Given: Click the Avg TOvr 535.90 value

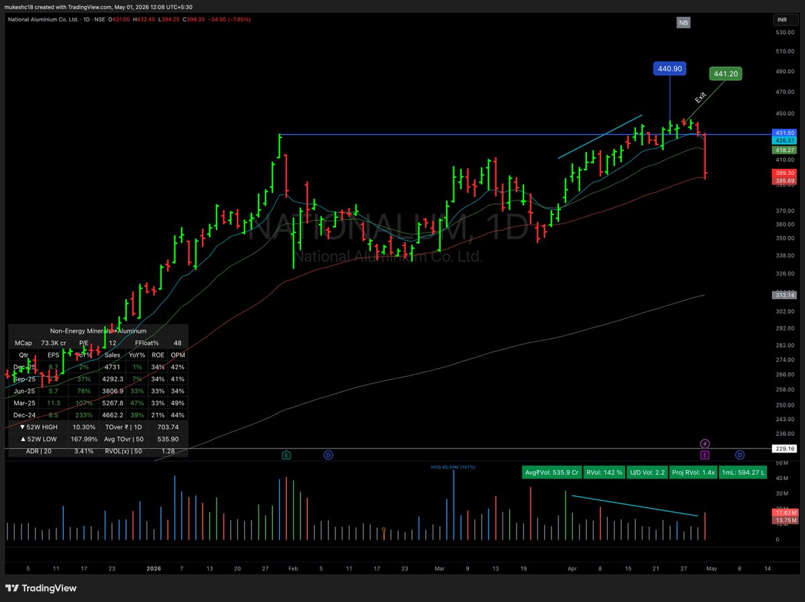Looking at the screenshot, I should (x=167, y=439).
